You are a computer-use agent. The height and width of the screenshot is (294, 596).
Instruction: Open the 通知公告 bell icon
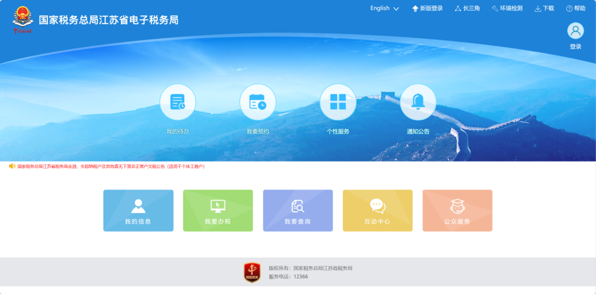click(x=418, y=102)
